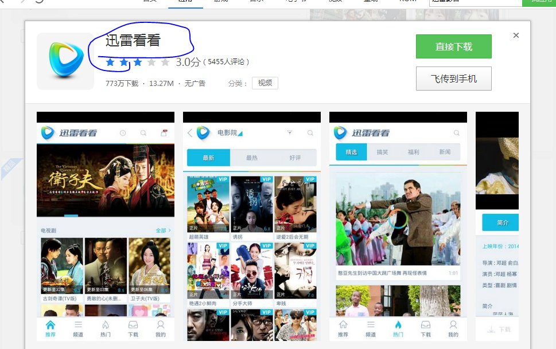Open the 频道 channels icon

[x=78, y=328]
